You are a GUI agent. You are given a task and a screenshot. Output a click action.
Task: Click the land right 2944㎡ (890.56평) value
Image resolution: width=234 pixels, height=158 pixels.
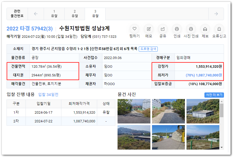point(46,75)
